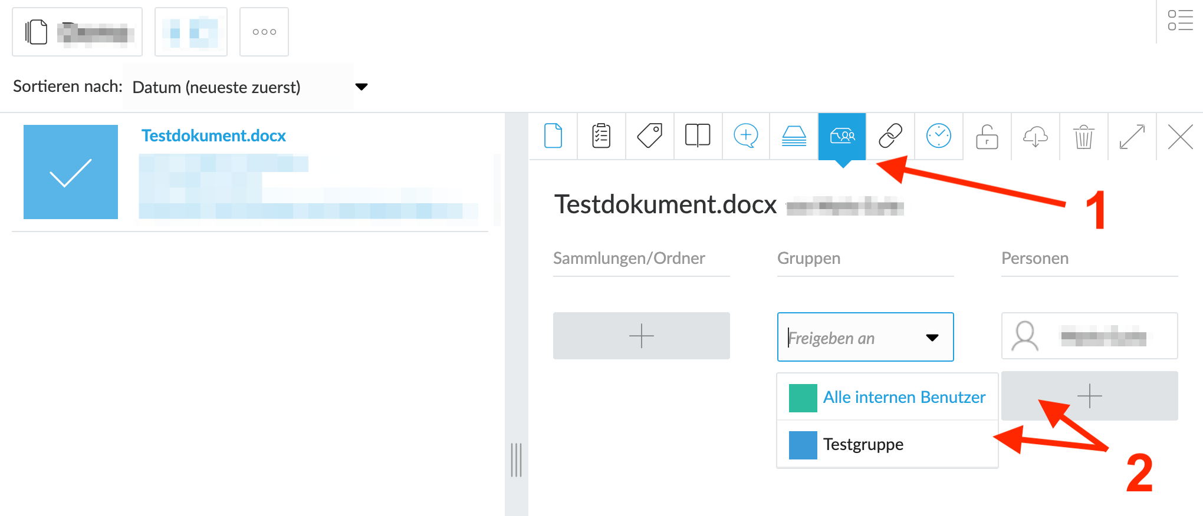
Task: Click the green Alle internen Benutzer swatch
Action: [x=803, y=398]
